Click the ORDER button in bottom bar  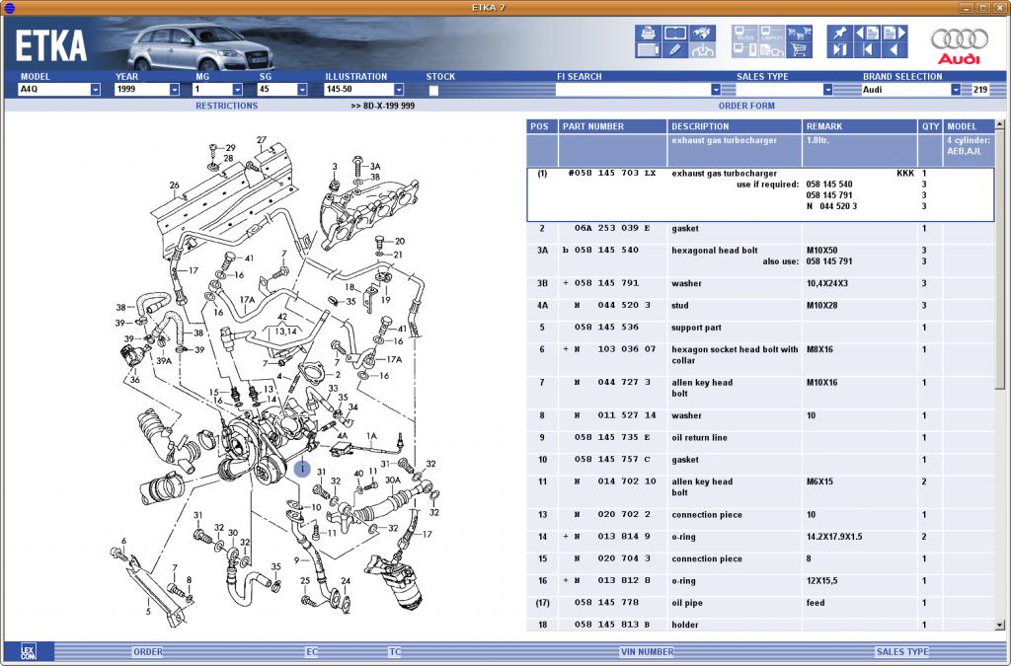click(148, 652)
